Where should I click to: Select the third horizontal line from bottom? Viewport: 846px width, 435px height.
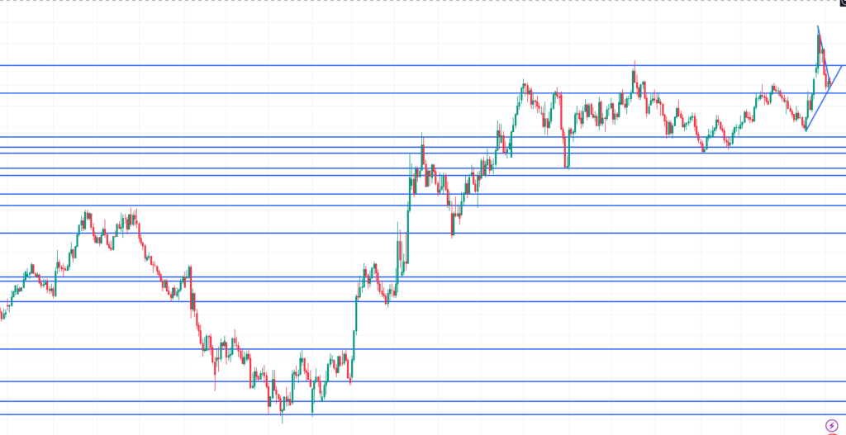[x=413, y=381]
